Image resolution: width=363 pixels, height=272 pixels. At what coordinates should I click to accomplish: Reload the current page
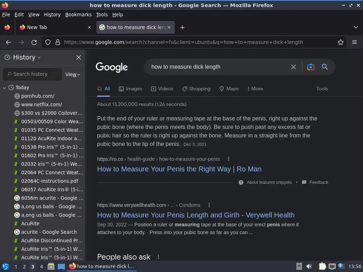pyautogui.click(x=34, y=42)
